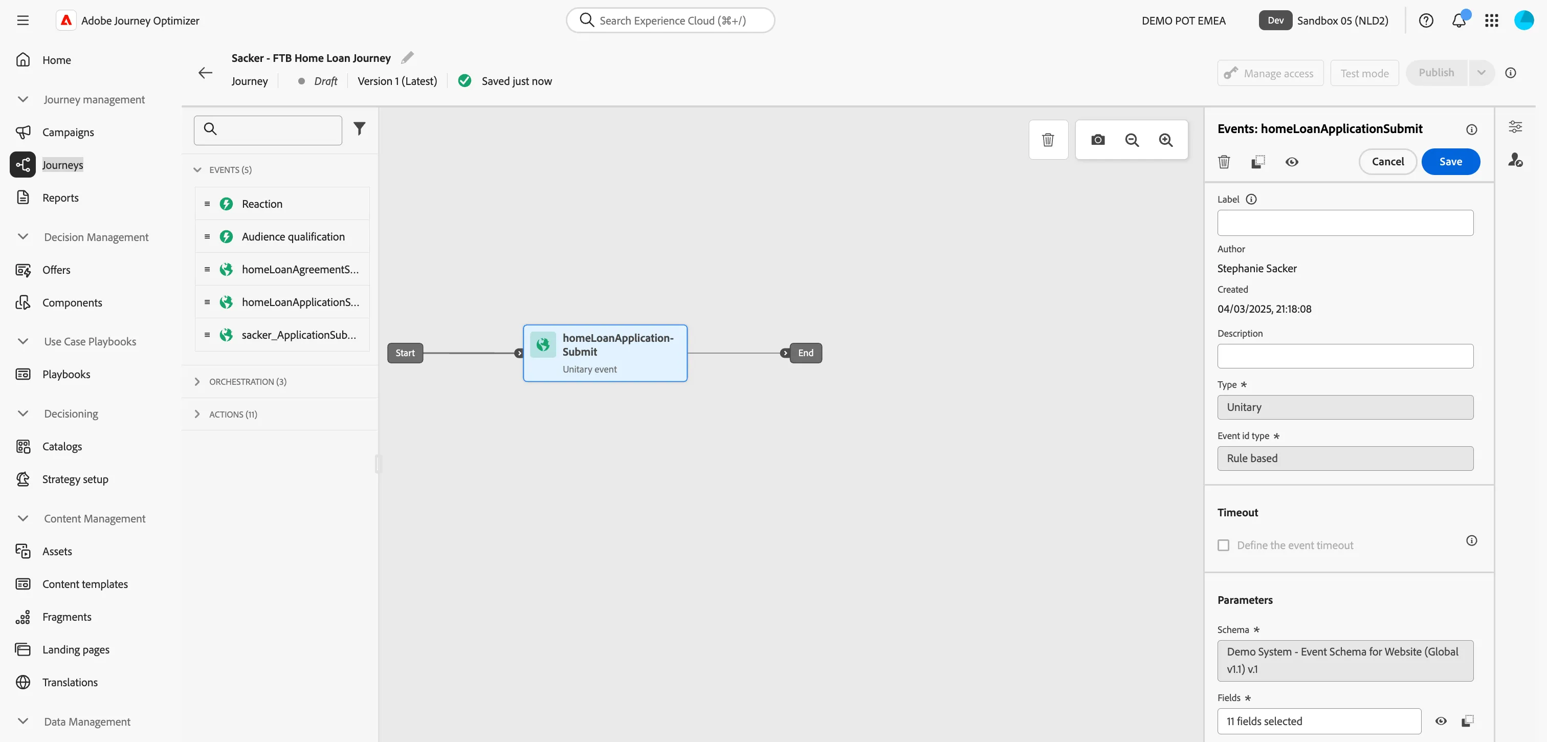Preview selected fields with eye icon
This screenshot has width=1547, height=742.
pos(1441,721)
